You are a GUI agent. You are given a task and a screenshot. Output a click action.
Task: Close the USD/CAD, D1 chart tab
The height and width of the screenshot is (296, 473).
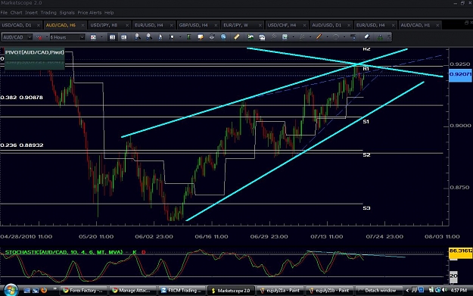(39, 25)
